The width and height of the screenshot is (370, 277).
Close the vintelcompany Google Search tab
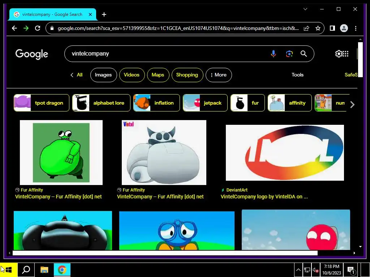(x=90, y=14)
